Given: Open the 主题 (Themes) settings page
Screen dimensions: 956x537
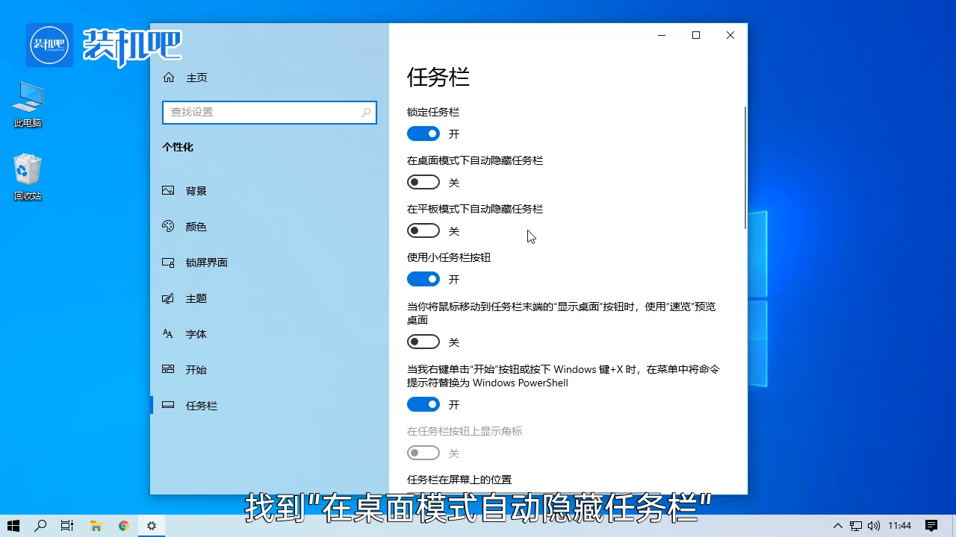Looking at the screenshot, I should point(196,298).
